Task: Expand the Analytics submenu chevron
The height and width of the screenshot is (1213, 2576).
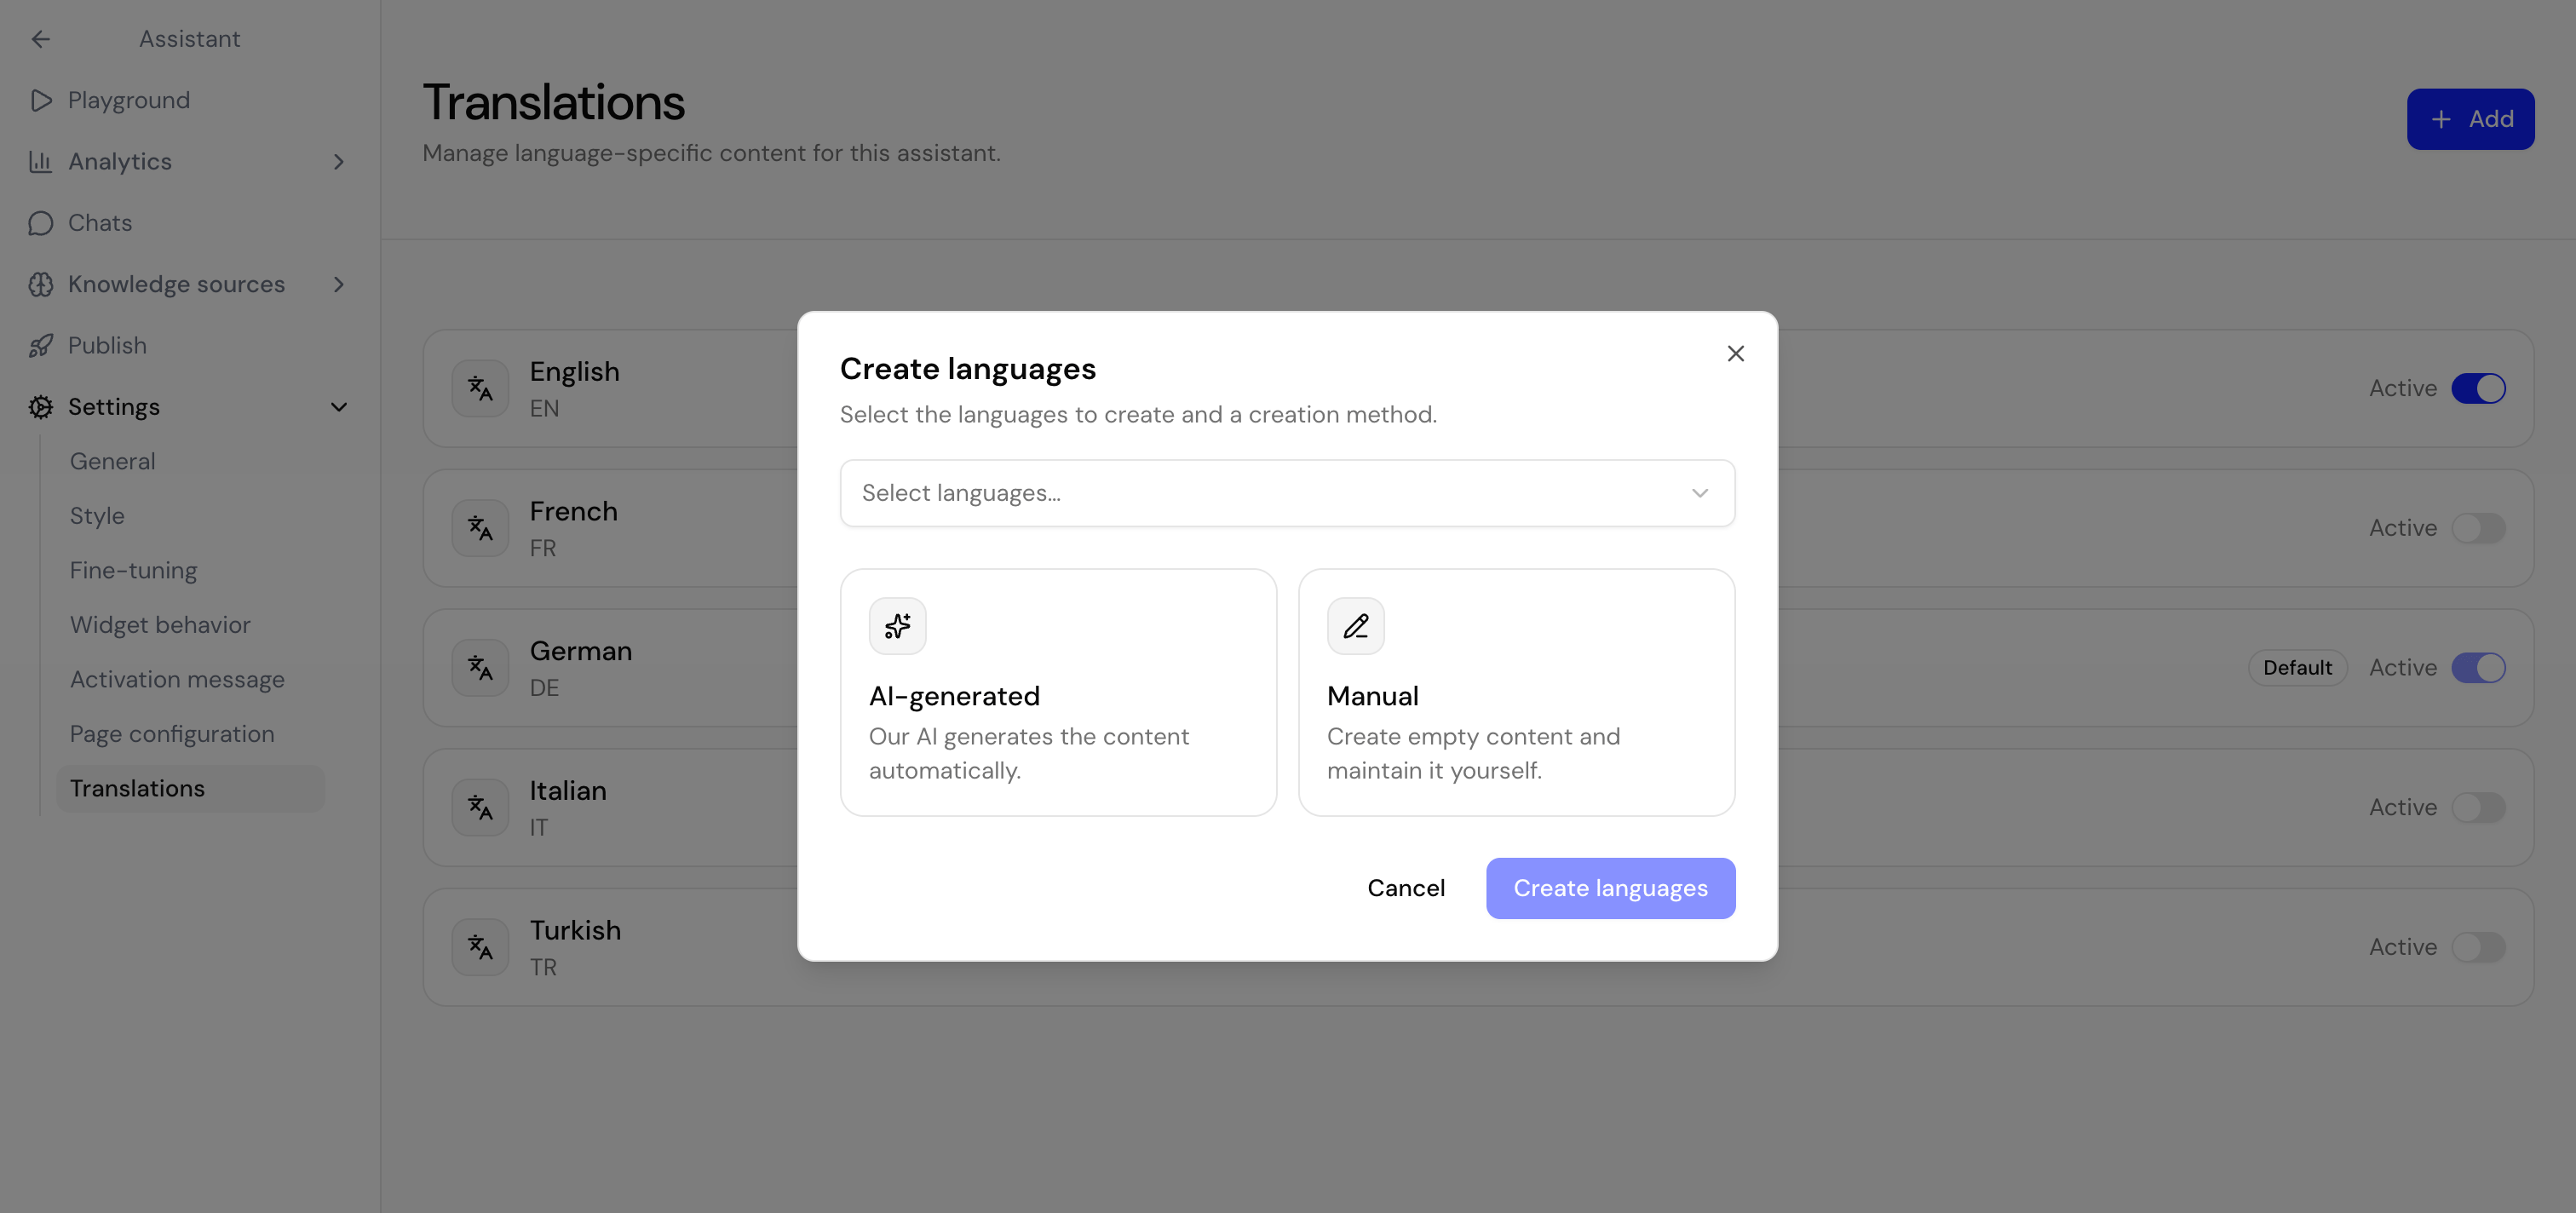Action: (x=339, y=162)
